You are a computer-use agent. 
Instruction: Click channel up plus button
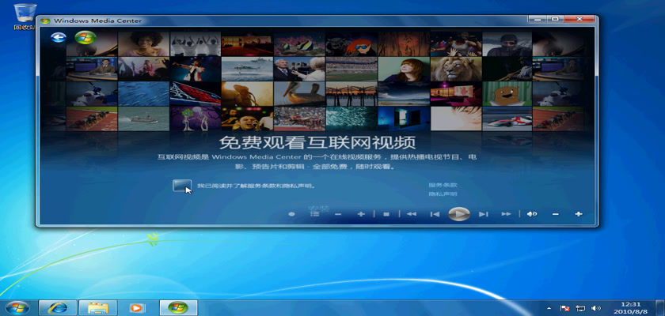[361, 214]
